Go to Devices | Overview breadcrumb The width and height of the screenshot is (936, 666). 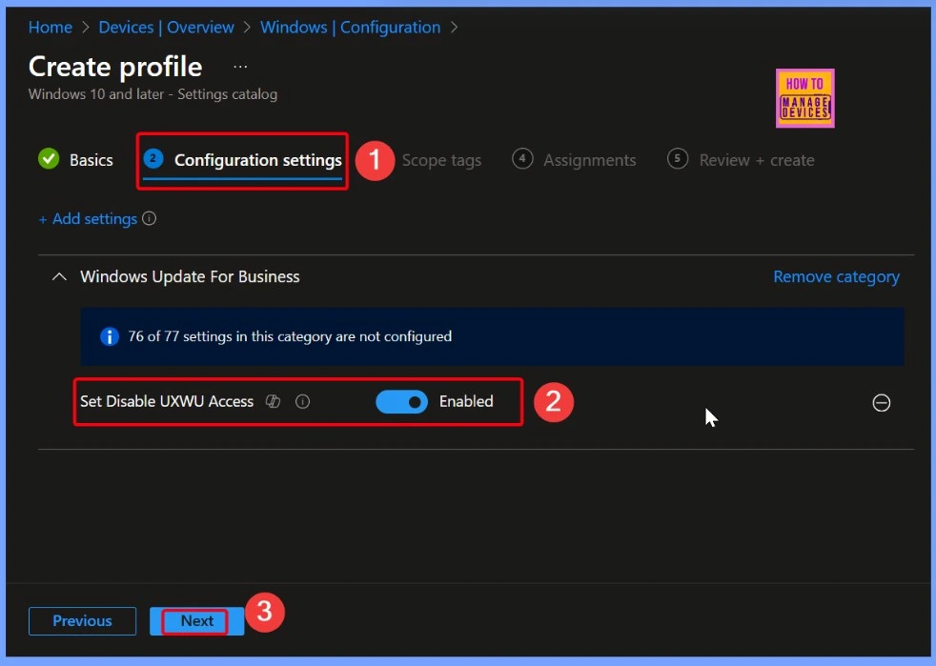point(166,28)
